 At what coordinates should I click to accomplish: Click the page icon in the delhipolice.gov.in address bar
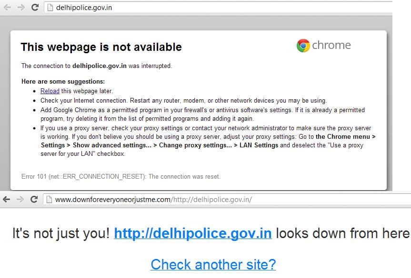point(50,8)
